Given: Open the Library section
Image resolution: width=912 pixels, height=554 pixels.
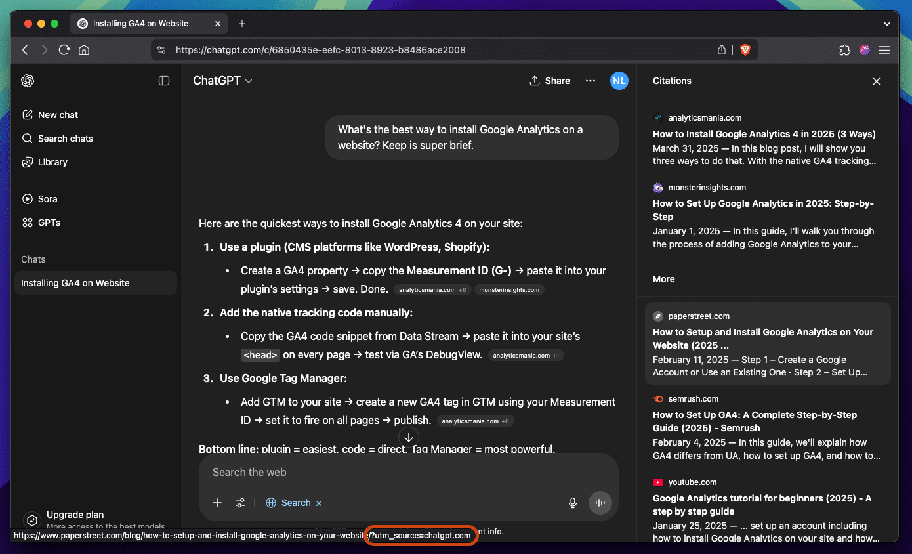Looking at the screenshot, I should [x=96, y=162].
